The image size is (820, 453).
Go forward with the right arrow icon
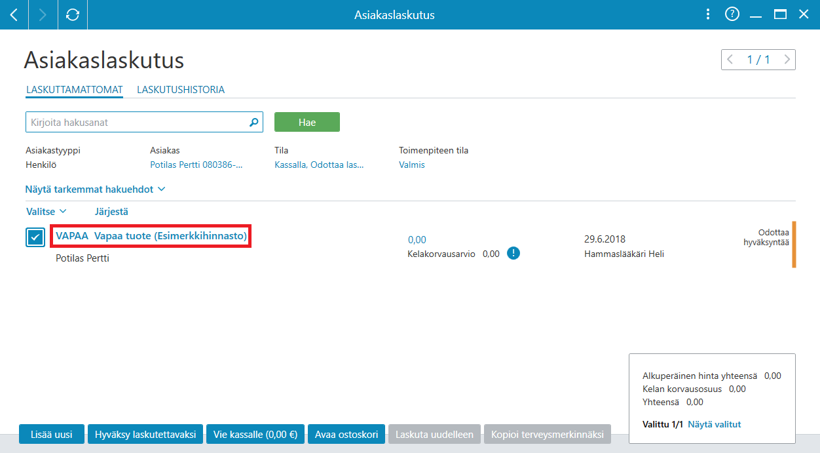tap(43, 14)
